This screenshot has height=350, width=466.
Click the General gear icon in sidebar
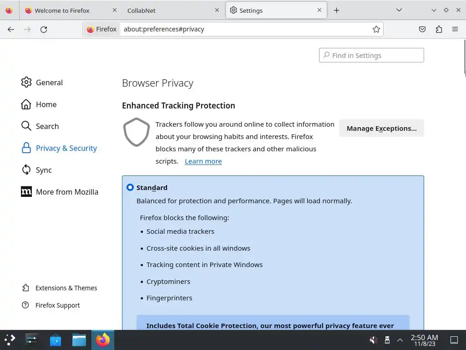click(26, 82)
